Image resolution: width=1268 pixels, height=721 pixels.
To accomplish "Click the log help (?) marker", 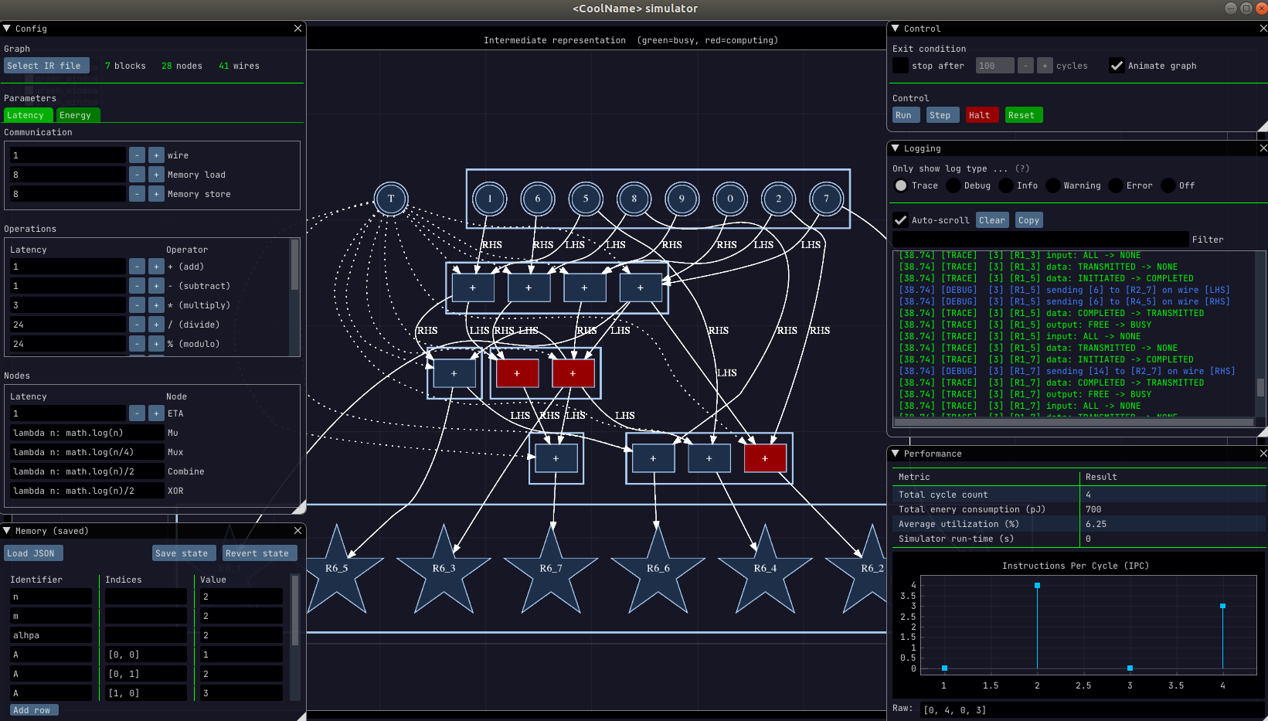I will pos(1022,168).
